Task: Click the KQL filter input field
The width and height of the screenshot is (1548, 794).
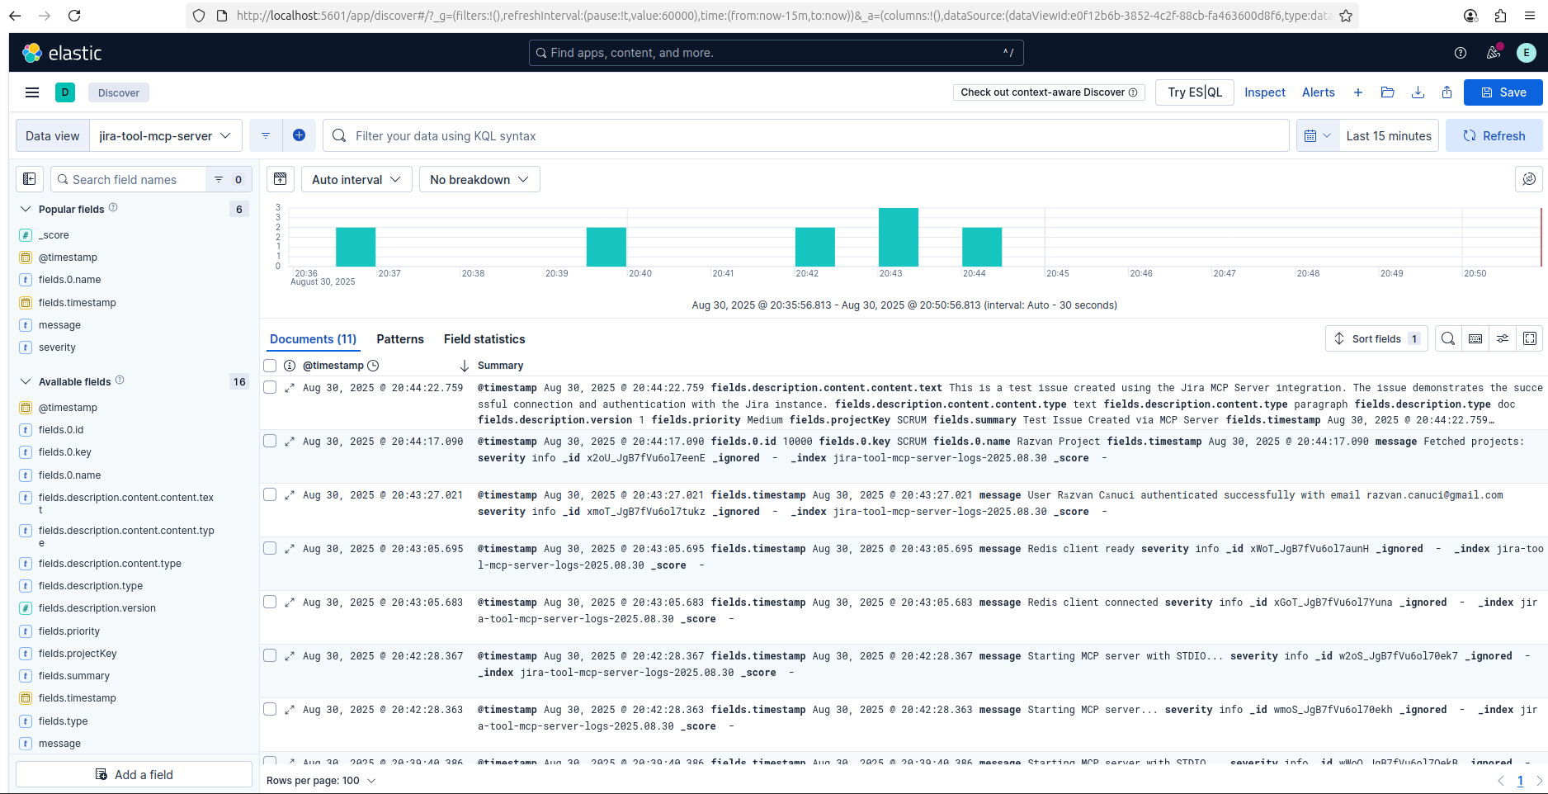Action: pyautogui.click(x=660, y=135)
